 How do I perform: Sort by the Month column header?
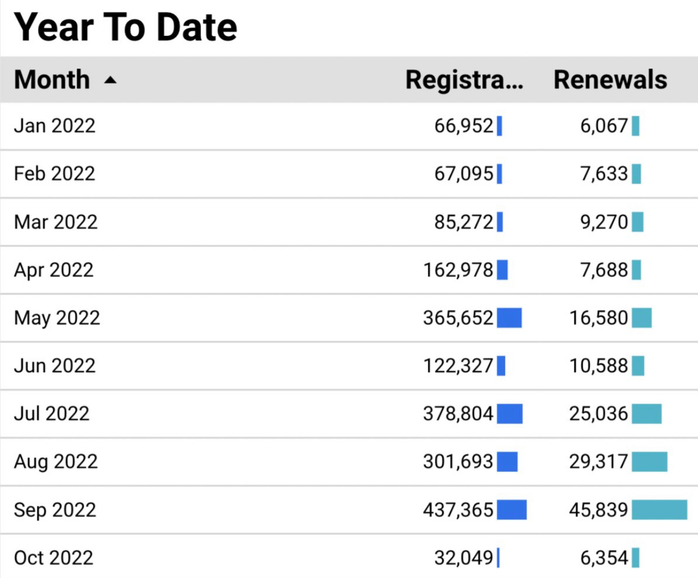pos(52,79)
